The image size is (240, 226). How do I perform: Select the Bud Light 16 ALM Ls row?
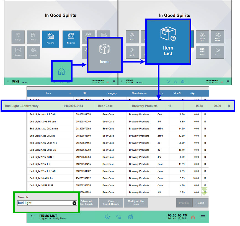[118, 178]
